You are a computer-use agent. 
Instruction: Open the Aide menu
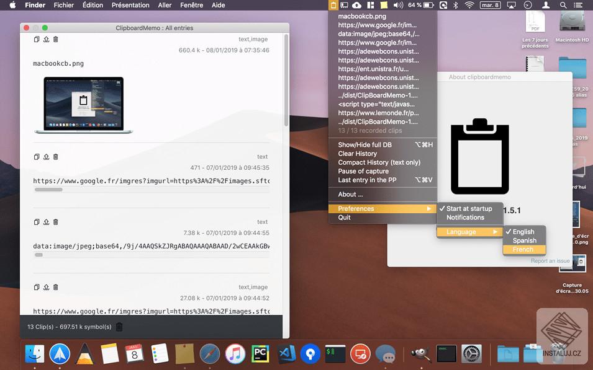pos(218,5)
